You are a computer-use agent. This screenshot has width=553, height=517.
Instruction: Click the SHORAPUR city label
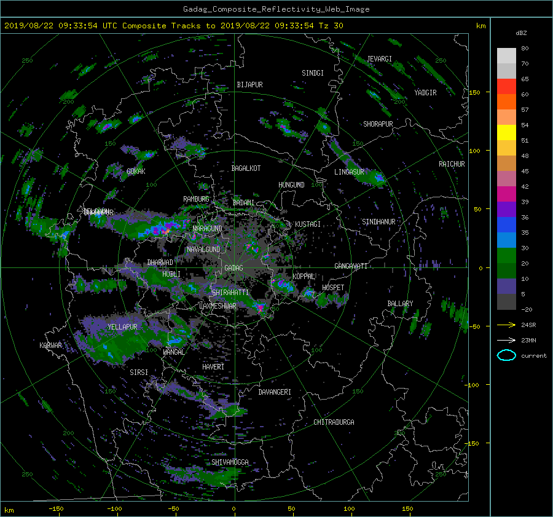[378, 124]
